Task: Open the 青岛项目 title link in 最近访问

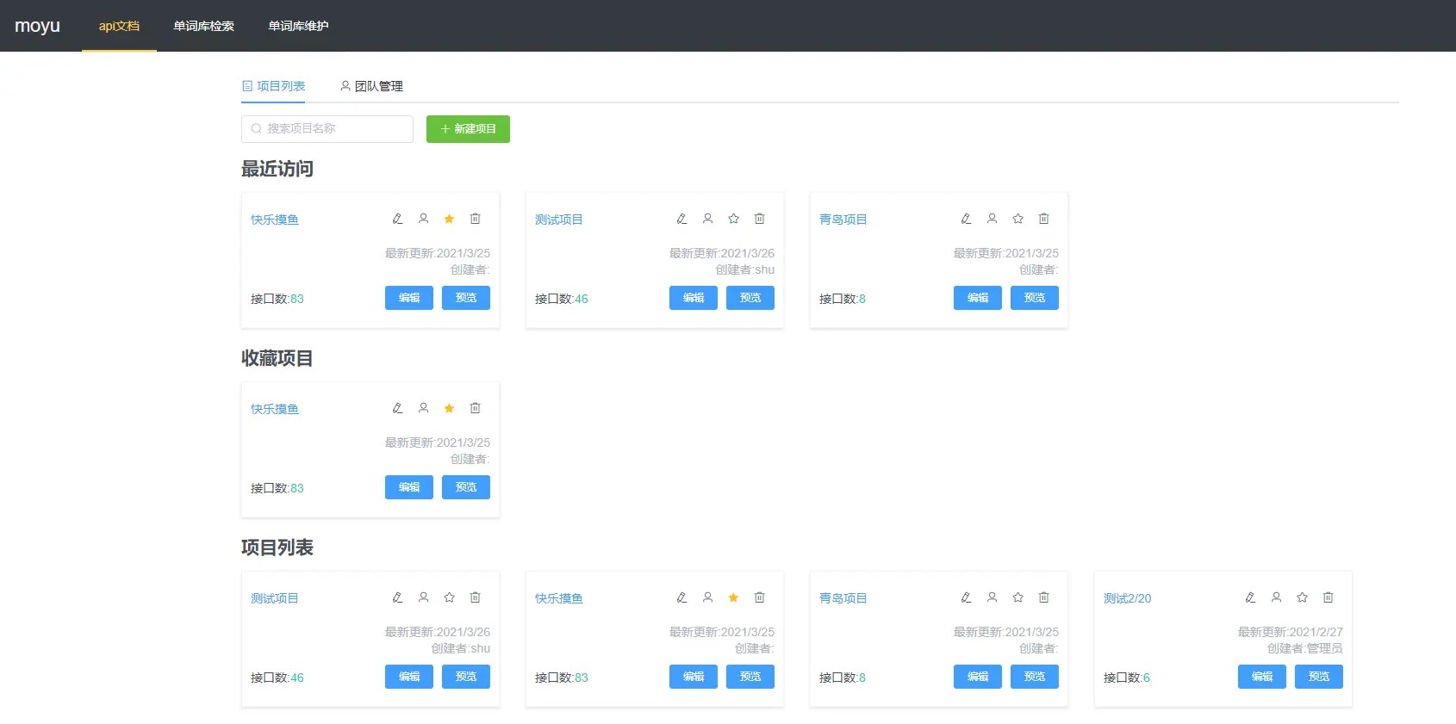Action: point(843,220)
